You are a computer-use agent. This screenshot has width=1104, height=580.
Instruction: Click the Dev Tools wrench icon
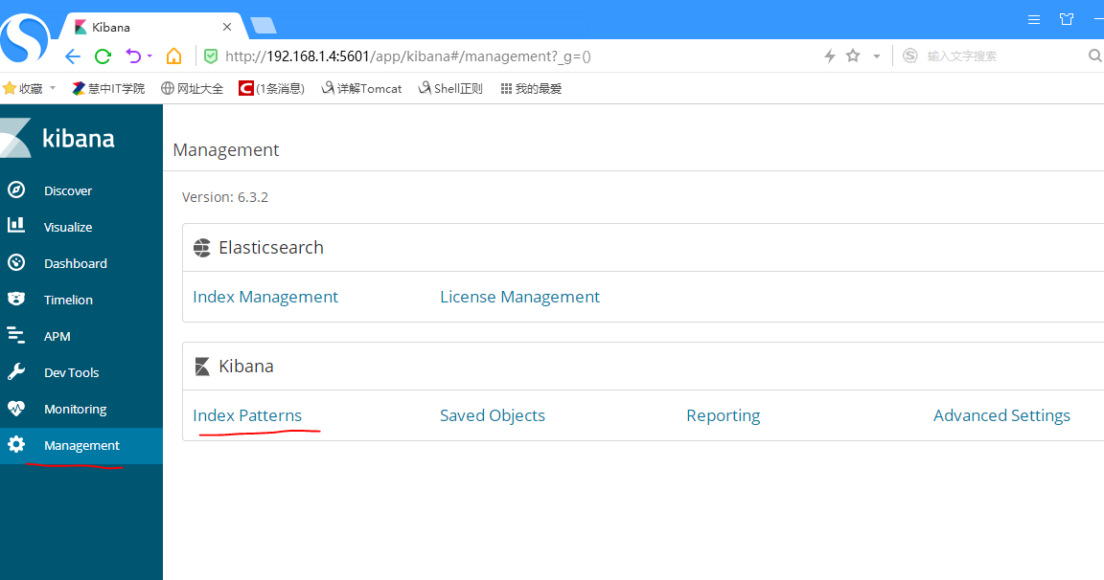coord(16,372)
